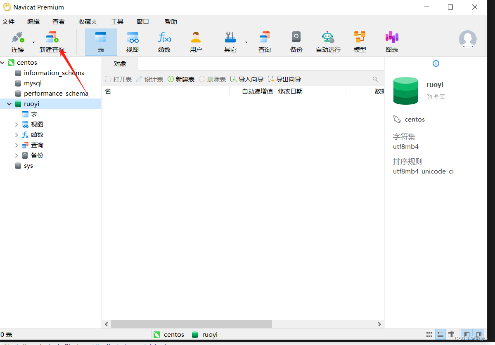Open the 编辑 menu

(x=33, y=21)
